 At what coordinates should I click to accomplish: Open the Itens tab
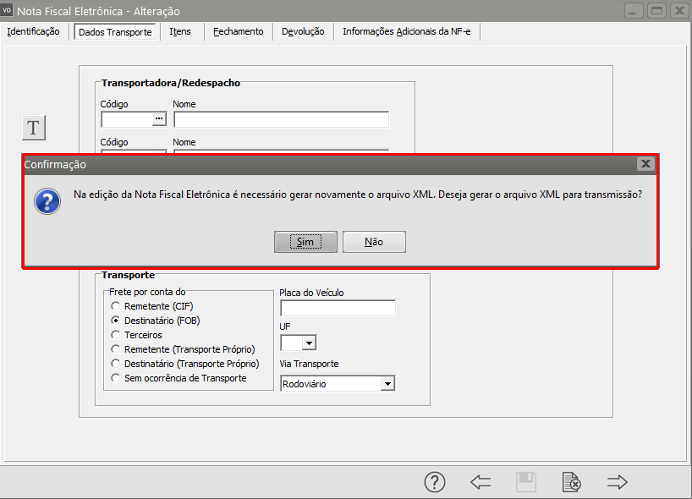(180, 31)
